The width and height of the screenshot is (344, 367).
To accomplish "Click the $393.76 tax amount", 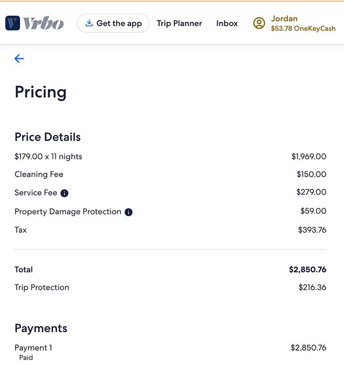I will coord(312,230).
